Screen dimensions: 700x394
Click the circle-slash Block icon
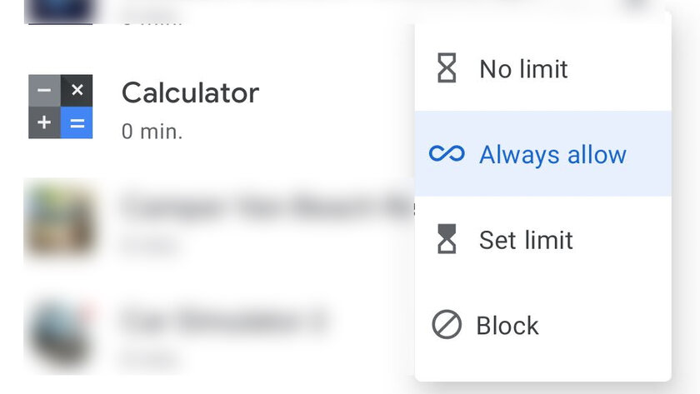click(x=447, y=324)
